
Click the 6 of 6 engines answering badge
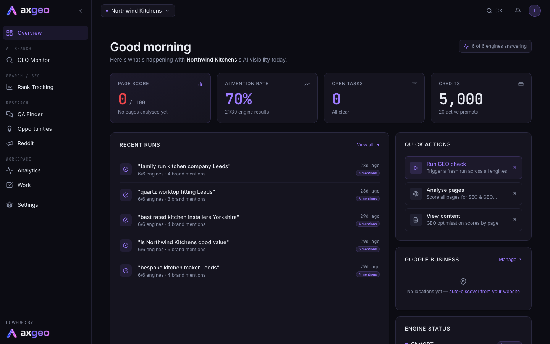(495, 46)
